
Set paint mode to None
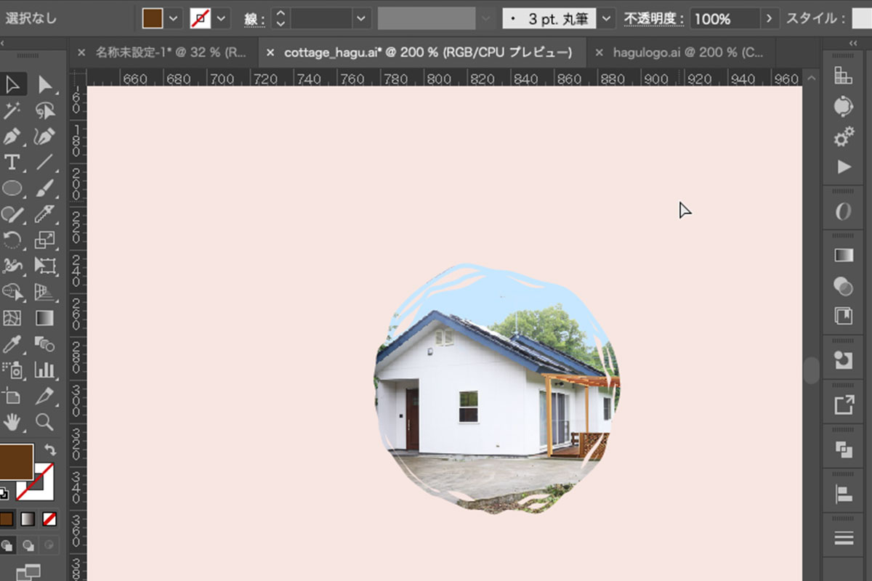tap(49, 519)
